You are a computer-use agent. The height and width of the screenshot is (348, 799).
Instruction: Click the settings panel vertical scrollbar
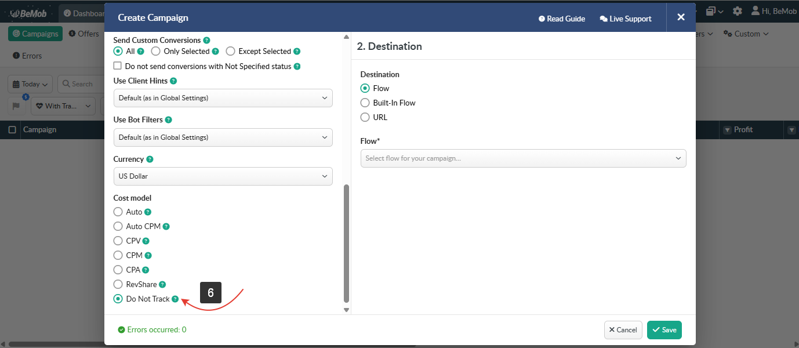(347, 244)
